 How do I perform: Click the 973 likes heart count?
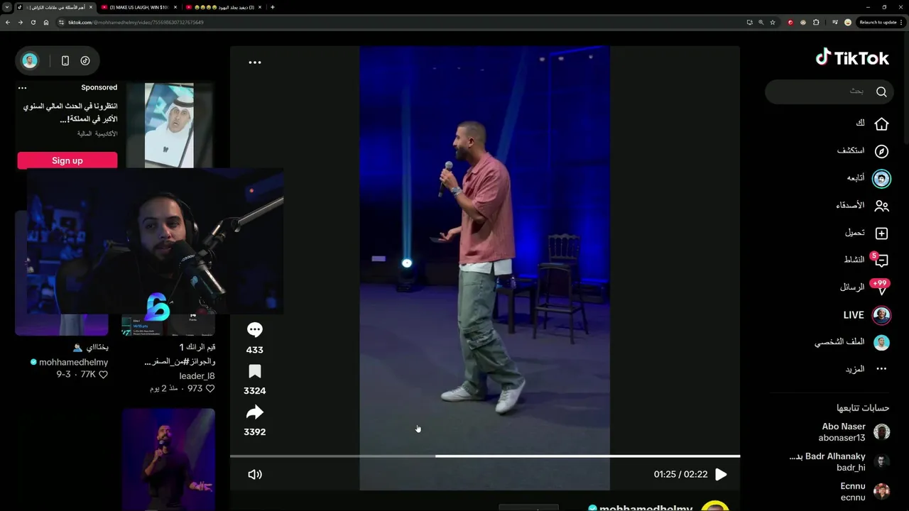201,389
